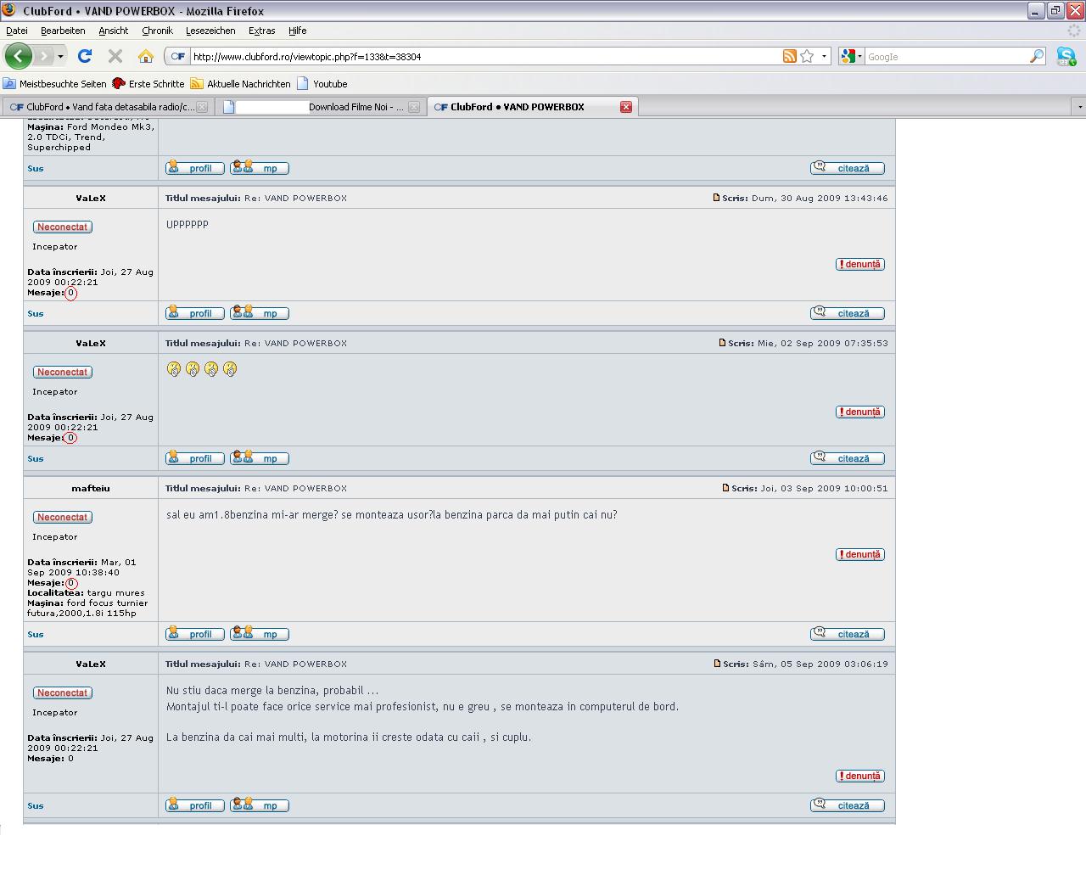Bookmark page with the star icon
The image size is (1086, 869).
coord(807,57)
